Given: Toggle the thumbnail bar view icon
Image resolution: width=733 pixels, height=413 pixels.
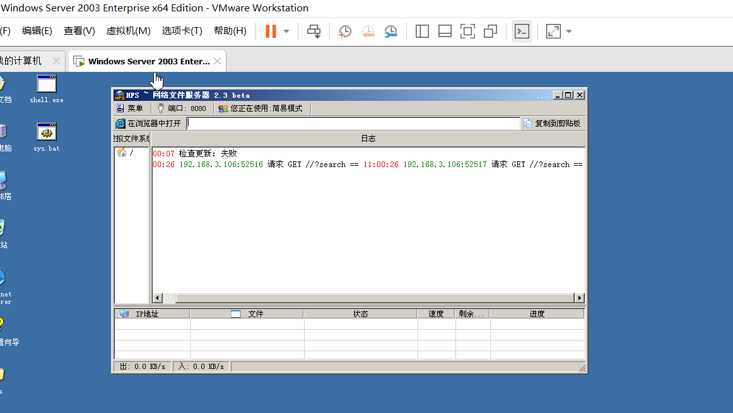Looking at the screenshot, I should [445, 32].
